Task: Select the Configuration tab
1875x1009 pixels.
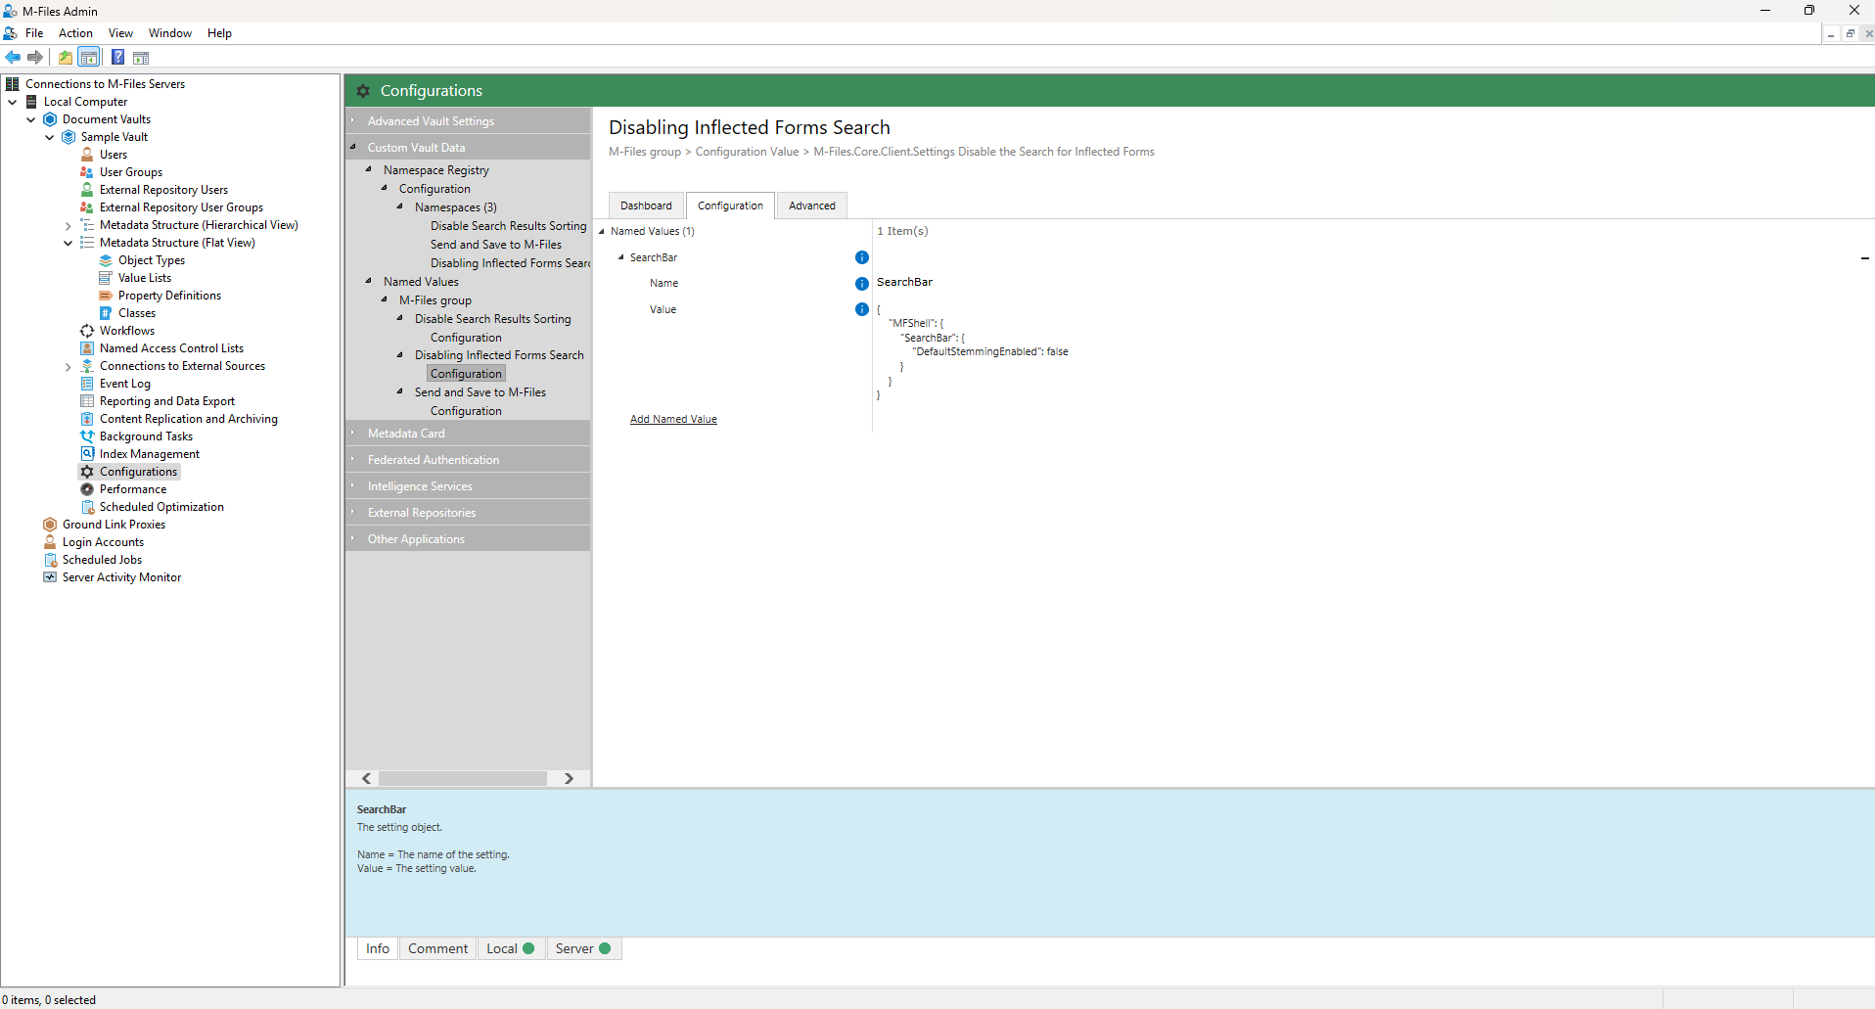Action: [730, 206]
